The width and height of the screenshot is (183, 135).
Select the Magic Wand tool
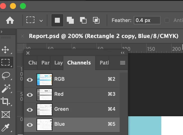tap(6, 88)
